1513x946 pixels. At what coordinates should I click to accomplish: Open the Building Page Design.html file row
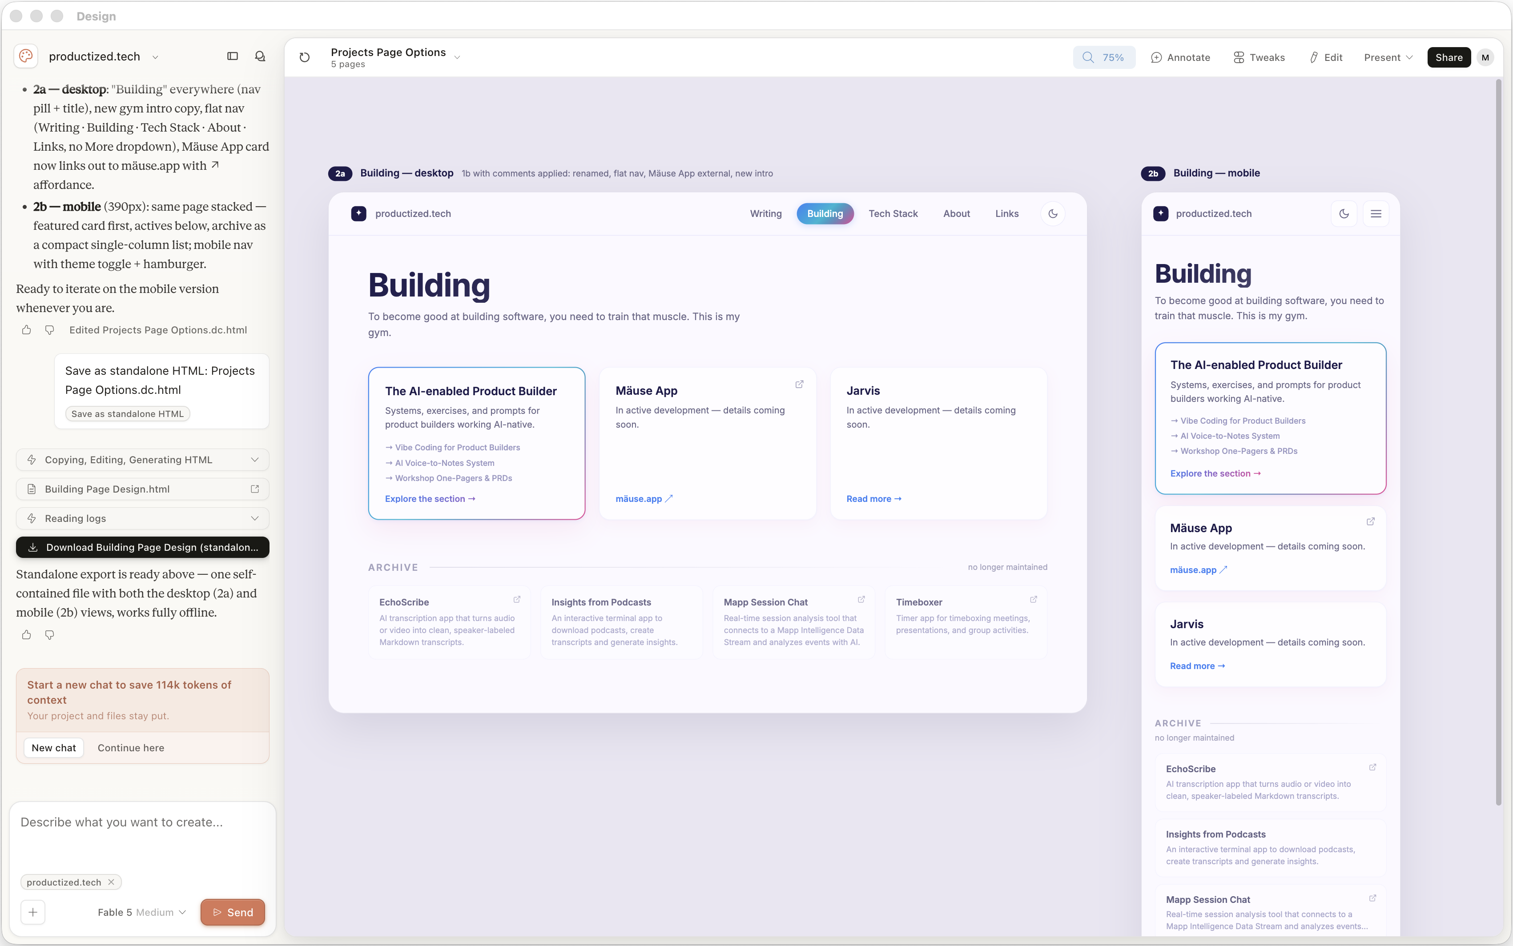click(143, 489)
